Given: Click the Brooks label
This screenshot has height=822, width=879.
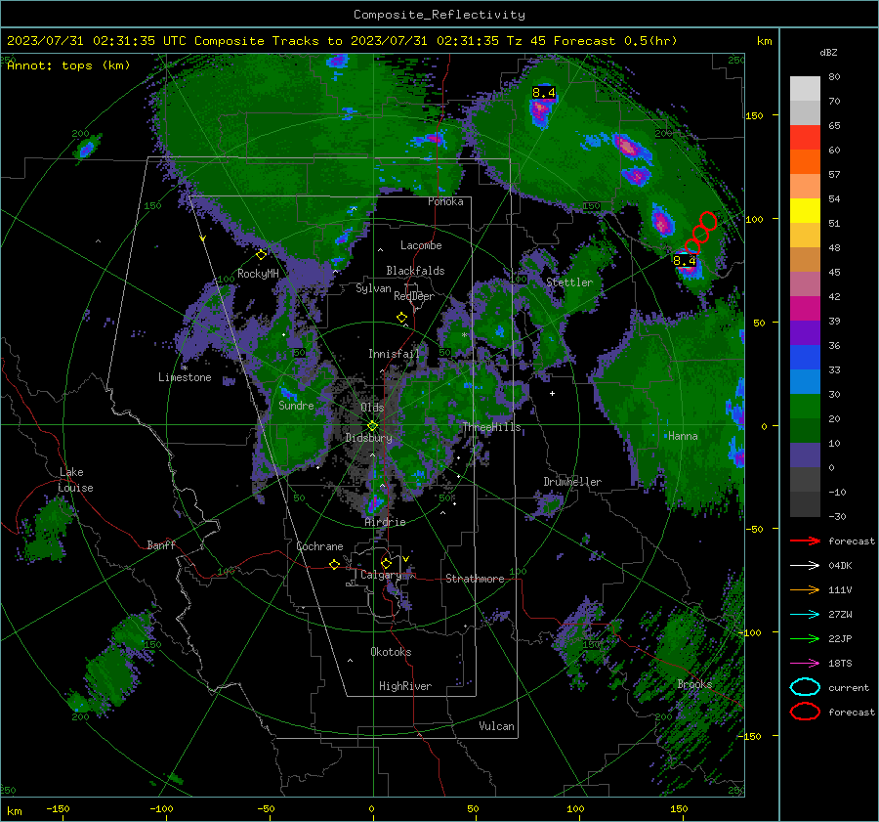Looking at the screenshot, I should tap(694, 684).
